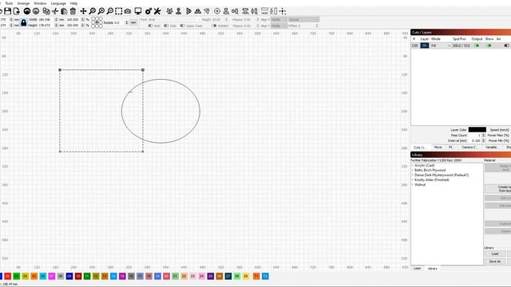Click the Paste clipboard icon

(64, 11)
